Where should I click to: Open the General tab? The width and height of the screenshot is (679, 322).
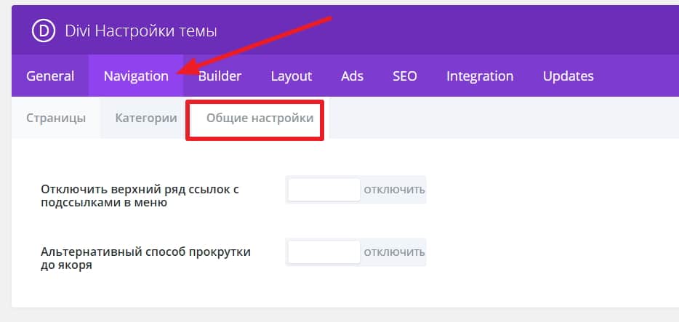point(50,76)
